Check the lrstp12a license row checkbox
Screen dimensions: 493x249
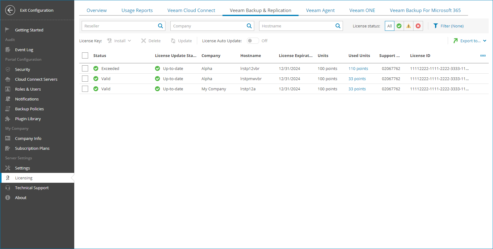click(85, 89)
